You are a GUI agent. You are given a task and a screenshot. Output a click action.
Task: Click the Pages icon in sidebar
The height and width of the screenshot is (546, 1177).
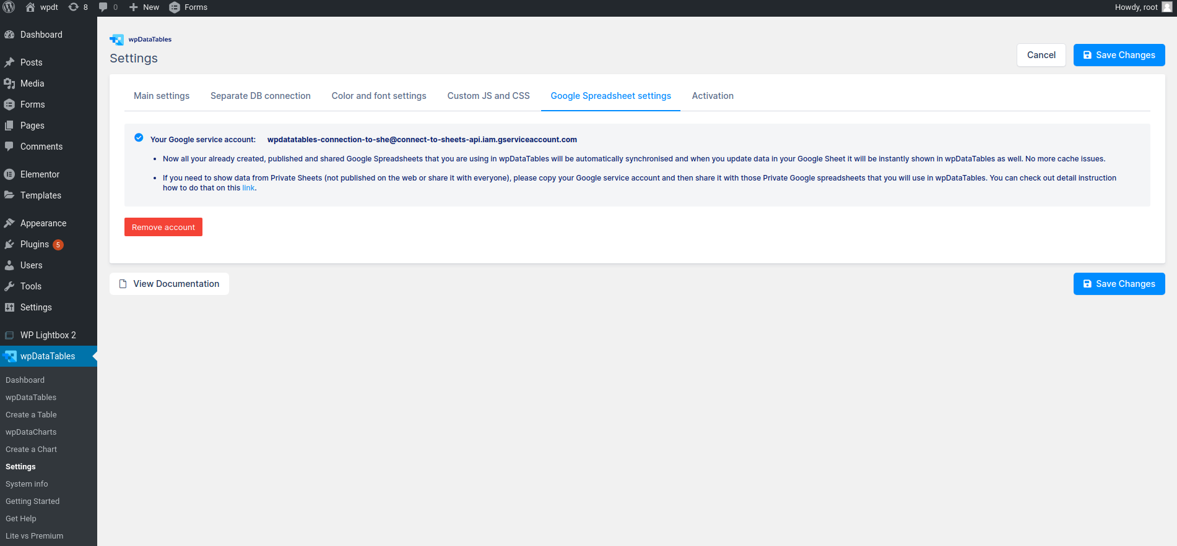tap(9, 126)
